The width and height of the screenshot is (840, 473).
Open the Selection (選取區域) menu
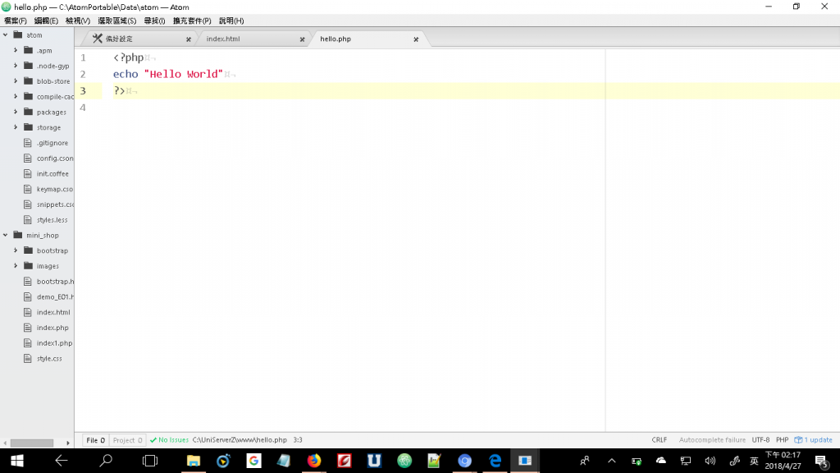(x=116, y=21)
